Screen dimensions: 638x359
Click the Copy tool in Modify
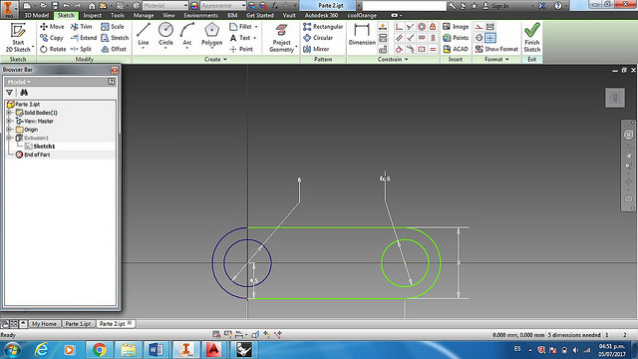pos(52,38)
